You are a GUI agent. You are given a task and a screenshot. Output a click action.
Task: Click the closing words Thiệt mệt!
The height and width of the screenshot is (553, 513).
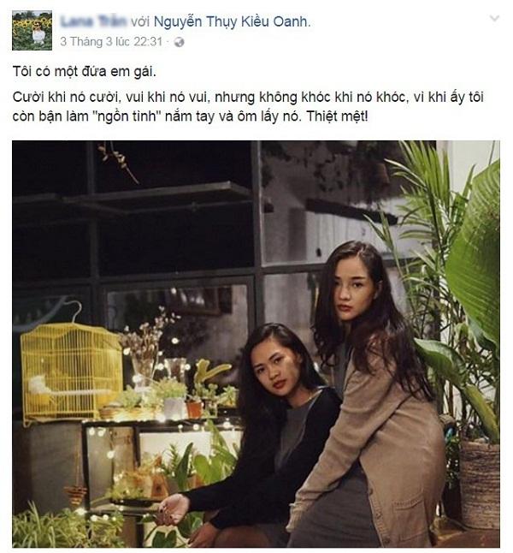coord(337,116)
